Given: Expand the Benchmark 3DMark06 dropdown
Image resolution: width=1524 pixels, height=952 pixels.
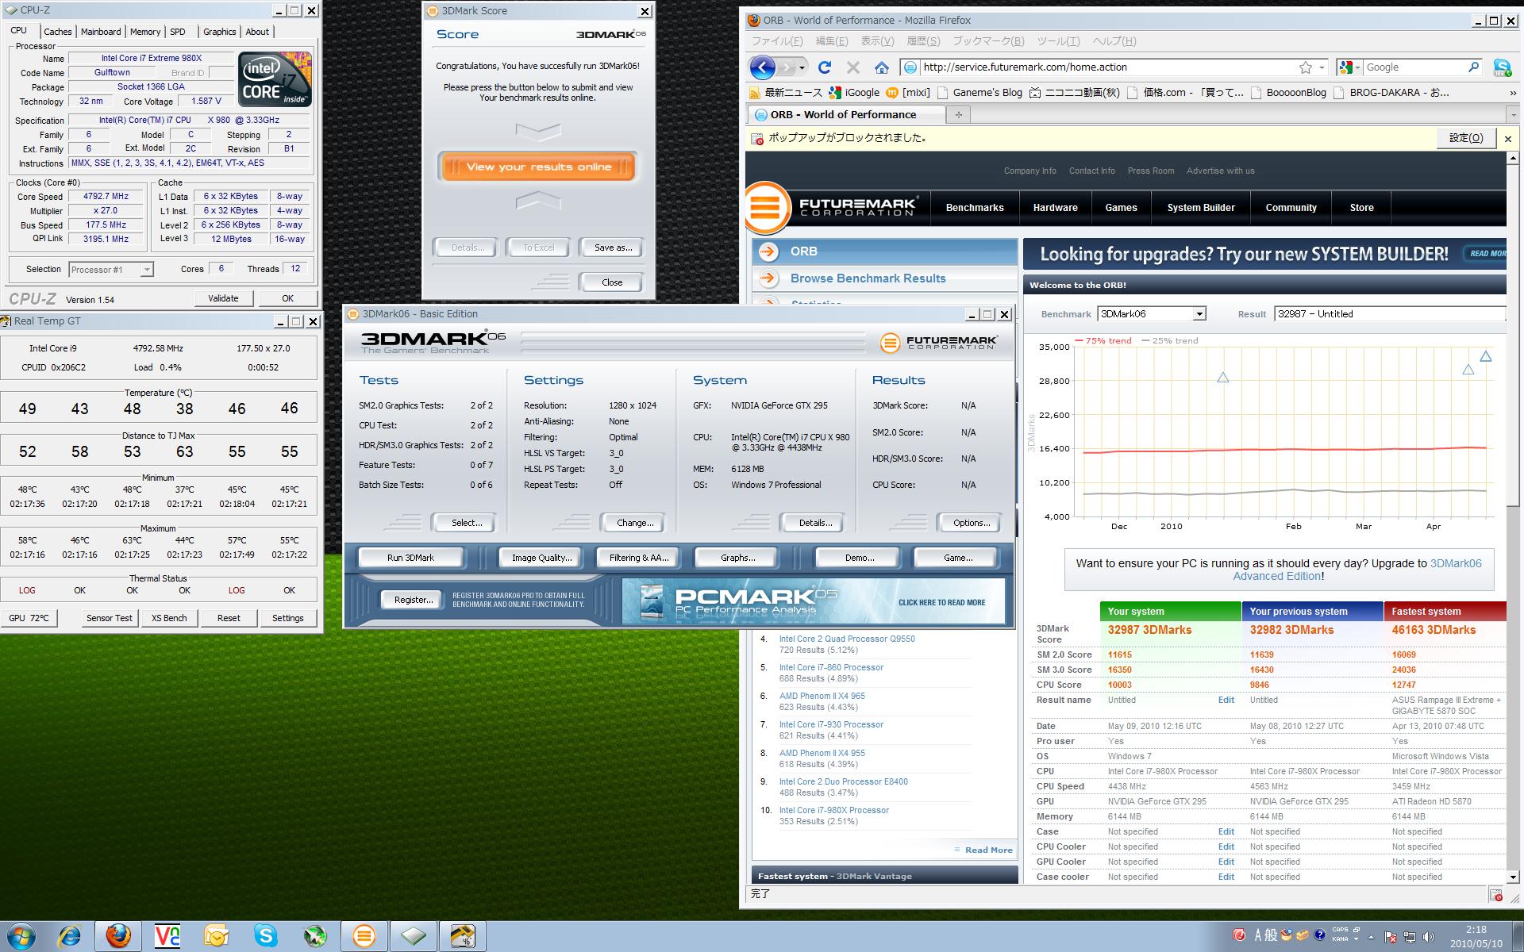Looking at the screenshot, I should (1199, 314).
